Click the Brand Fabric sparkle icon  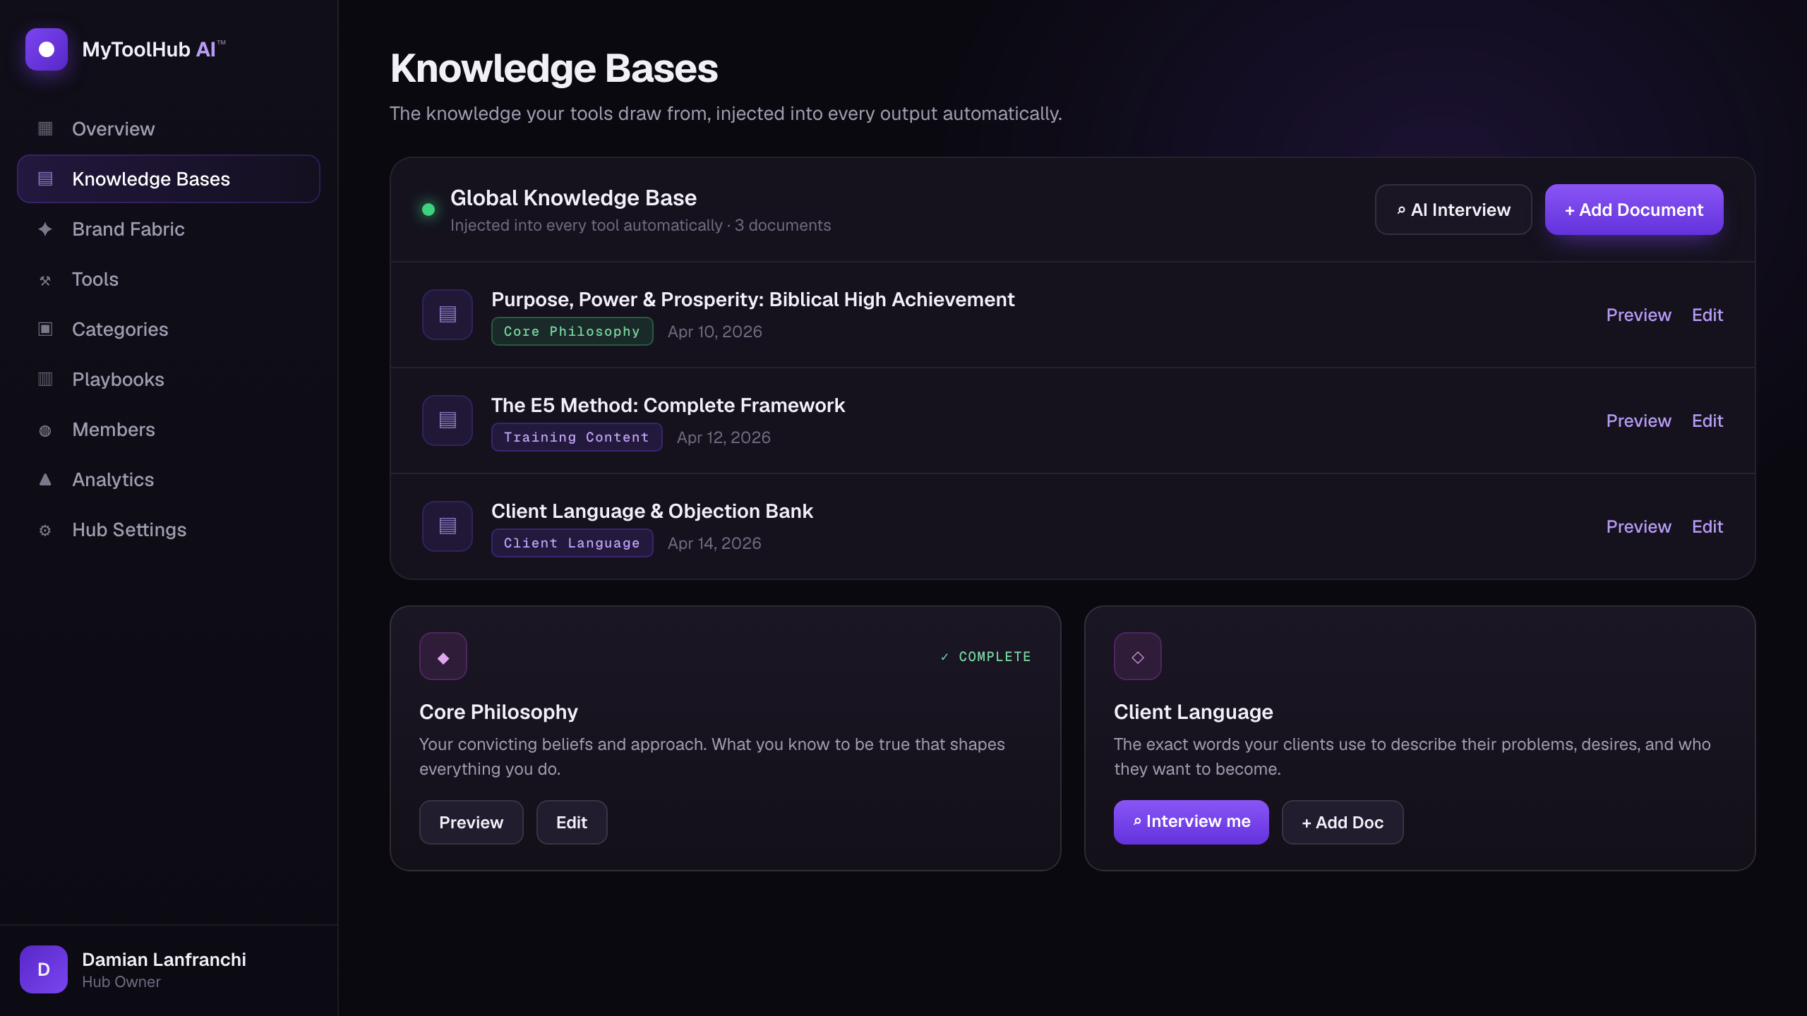pos(45,229)
